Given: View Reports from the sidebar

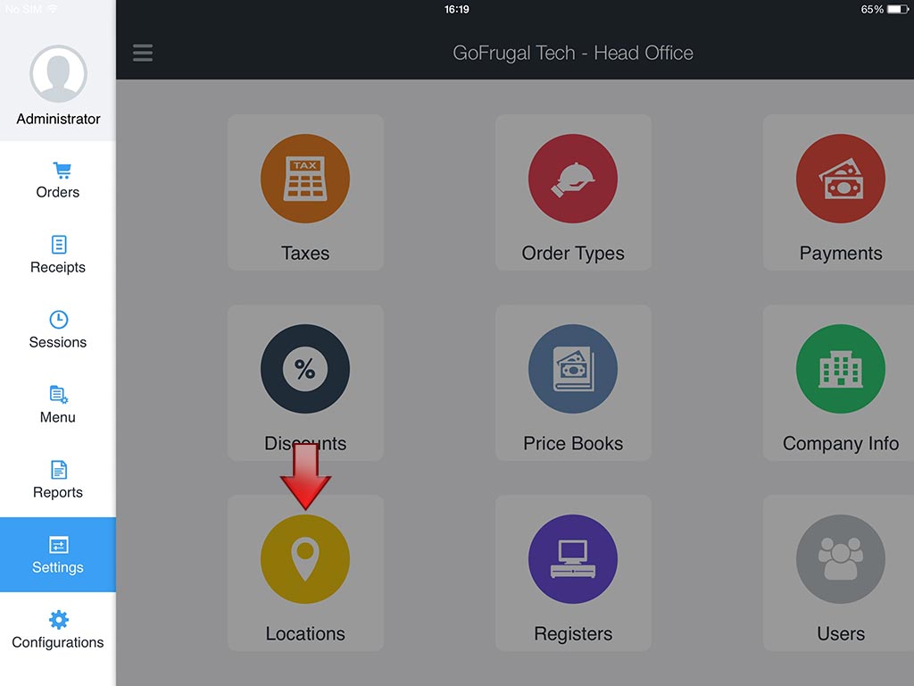Looking at the screenshot, I should (x=58, y=481).
